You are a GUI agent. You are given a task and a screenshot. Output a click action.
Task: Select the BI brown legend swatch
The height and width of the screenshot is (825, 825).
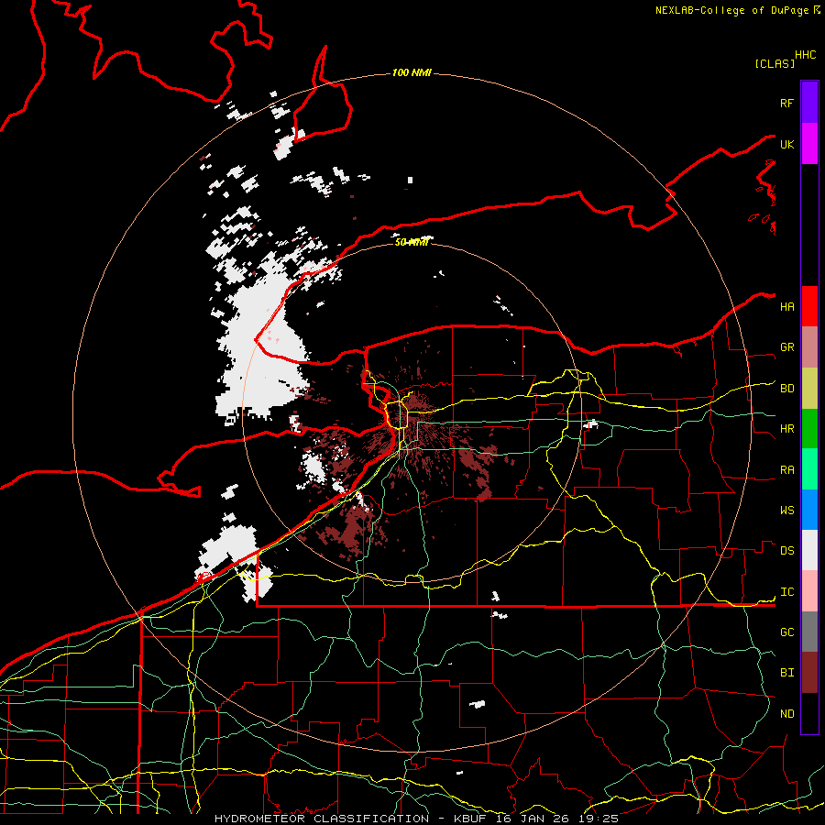pos(809,673)
